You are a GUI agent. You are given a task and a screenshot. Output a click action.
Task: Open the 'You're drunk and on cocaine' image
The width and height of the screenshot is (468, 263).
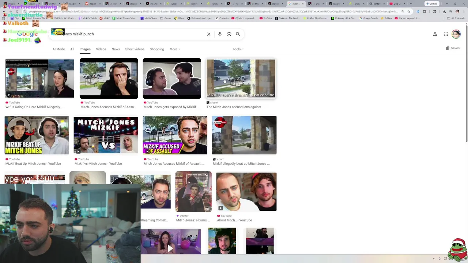pyautogui.click(x=241, y=79)
